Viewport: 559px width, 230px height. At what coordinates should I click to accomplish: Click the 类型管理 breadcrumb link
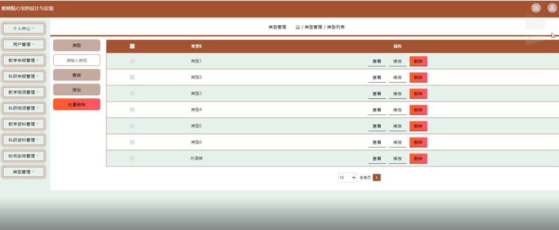313,27
